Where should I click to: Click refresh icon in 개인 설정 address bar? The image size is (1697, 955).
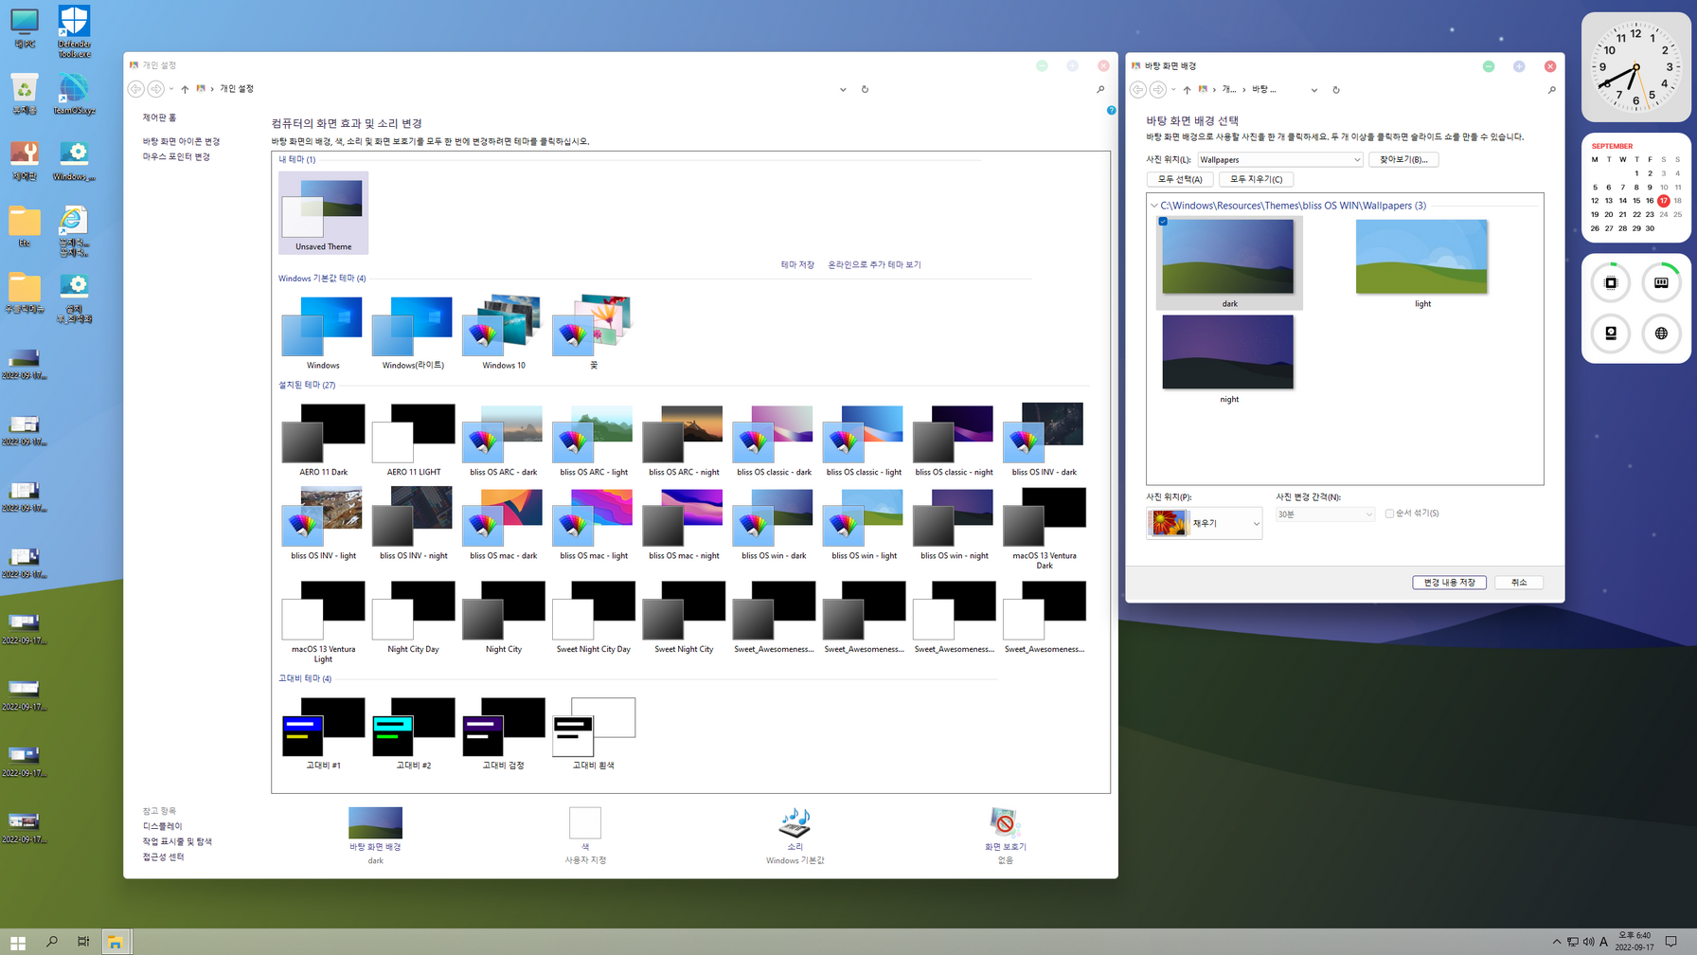(x=865, y=89)
